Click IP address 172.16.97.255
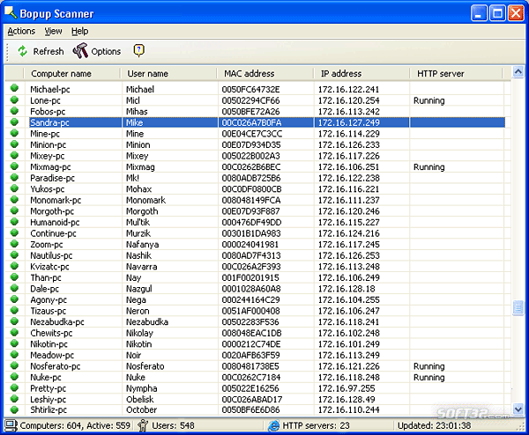Viewport: 529px width, 435px height. pyautogui.click(x=346, y=388)
